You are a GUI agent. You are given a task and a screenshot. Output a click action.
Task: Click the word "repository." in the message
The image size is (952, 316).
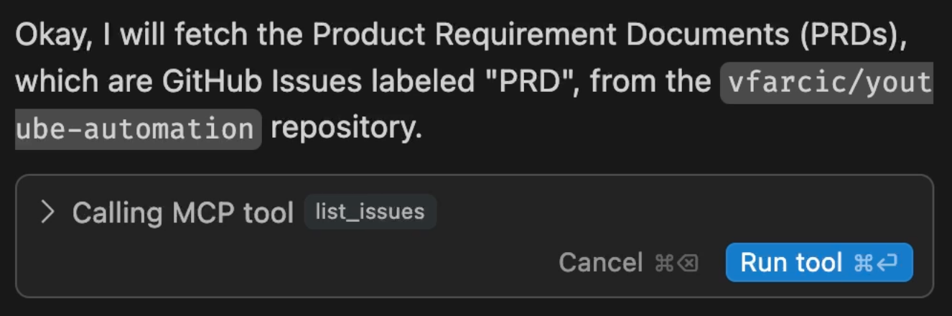point(347,128)
